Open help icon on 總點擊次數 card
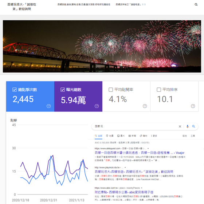The height and width of the screenshot is (204, 204). [49, 106]
